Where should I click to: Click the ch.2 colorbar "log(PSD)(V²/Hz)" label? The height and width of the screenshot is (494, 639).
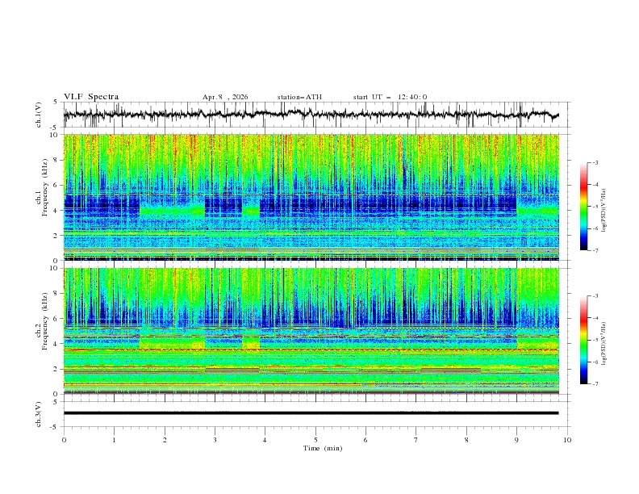(x=604, y=344)
